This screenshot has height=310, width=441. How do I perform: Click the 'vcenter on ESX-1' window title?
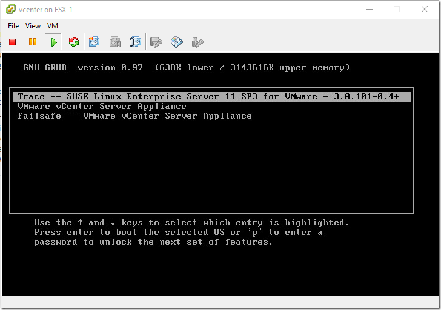(x=45, y=10)
